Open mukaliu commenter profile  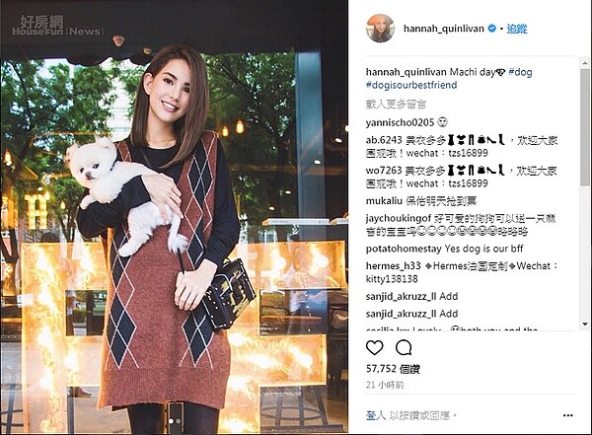384,201
